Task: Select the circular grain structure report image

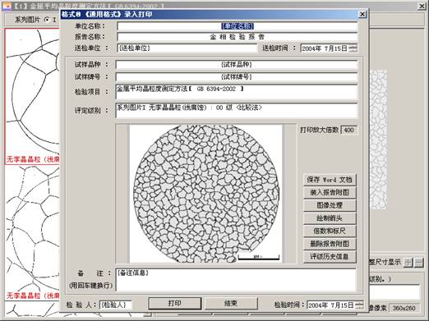Action: (x=206, y=194)
